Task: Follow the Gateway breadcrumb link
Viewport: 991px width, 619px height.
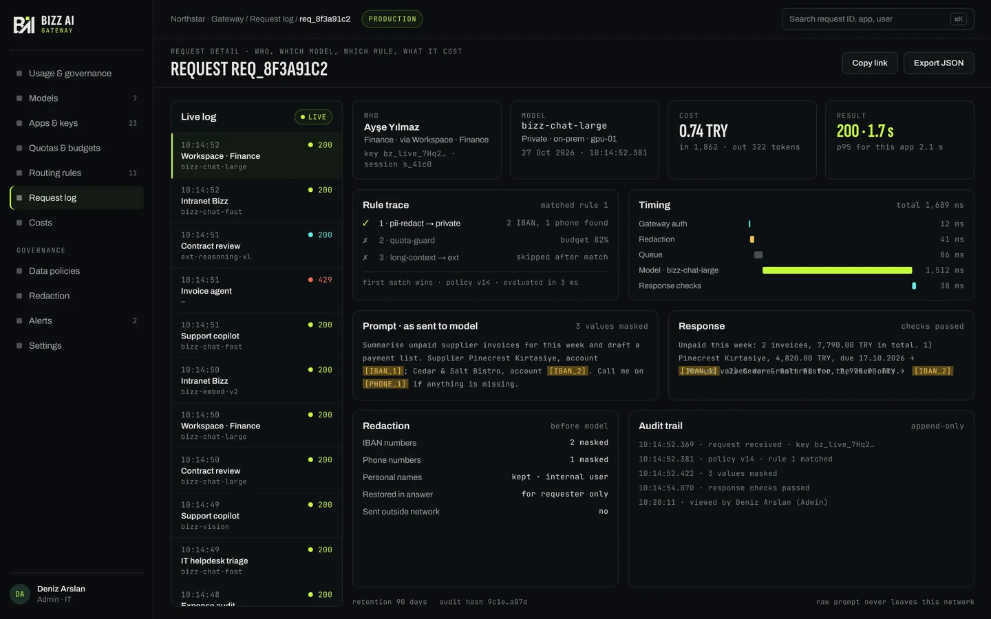Action: point(227,19)
